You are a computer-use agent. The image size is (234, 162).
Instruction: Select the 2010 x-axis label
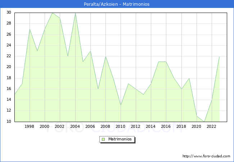pos(120,126)
